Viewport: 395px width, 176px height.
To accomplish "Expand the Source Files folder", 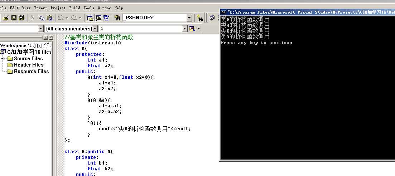I will point(3,58).
